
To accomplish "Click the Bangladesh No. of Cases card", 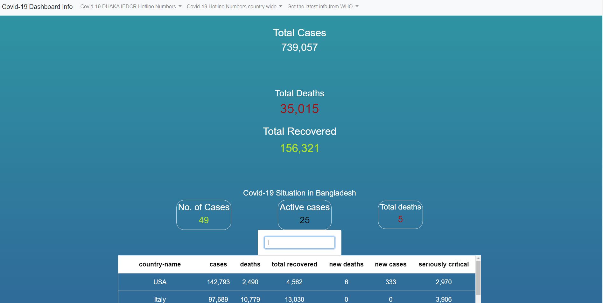I will 204,215.
